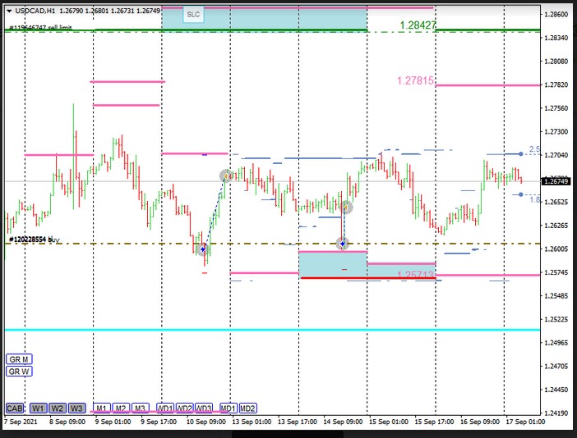Click the buy arrow marker near 14 Sep 09:00
This screenshot has height=438, width=577.
click(342, 244)
